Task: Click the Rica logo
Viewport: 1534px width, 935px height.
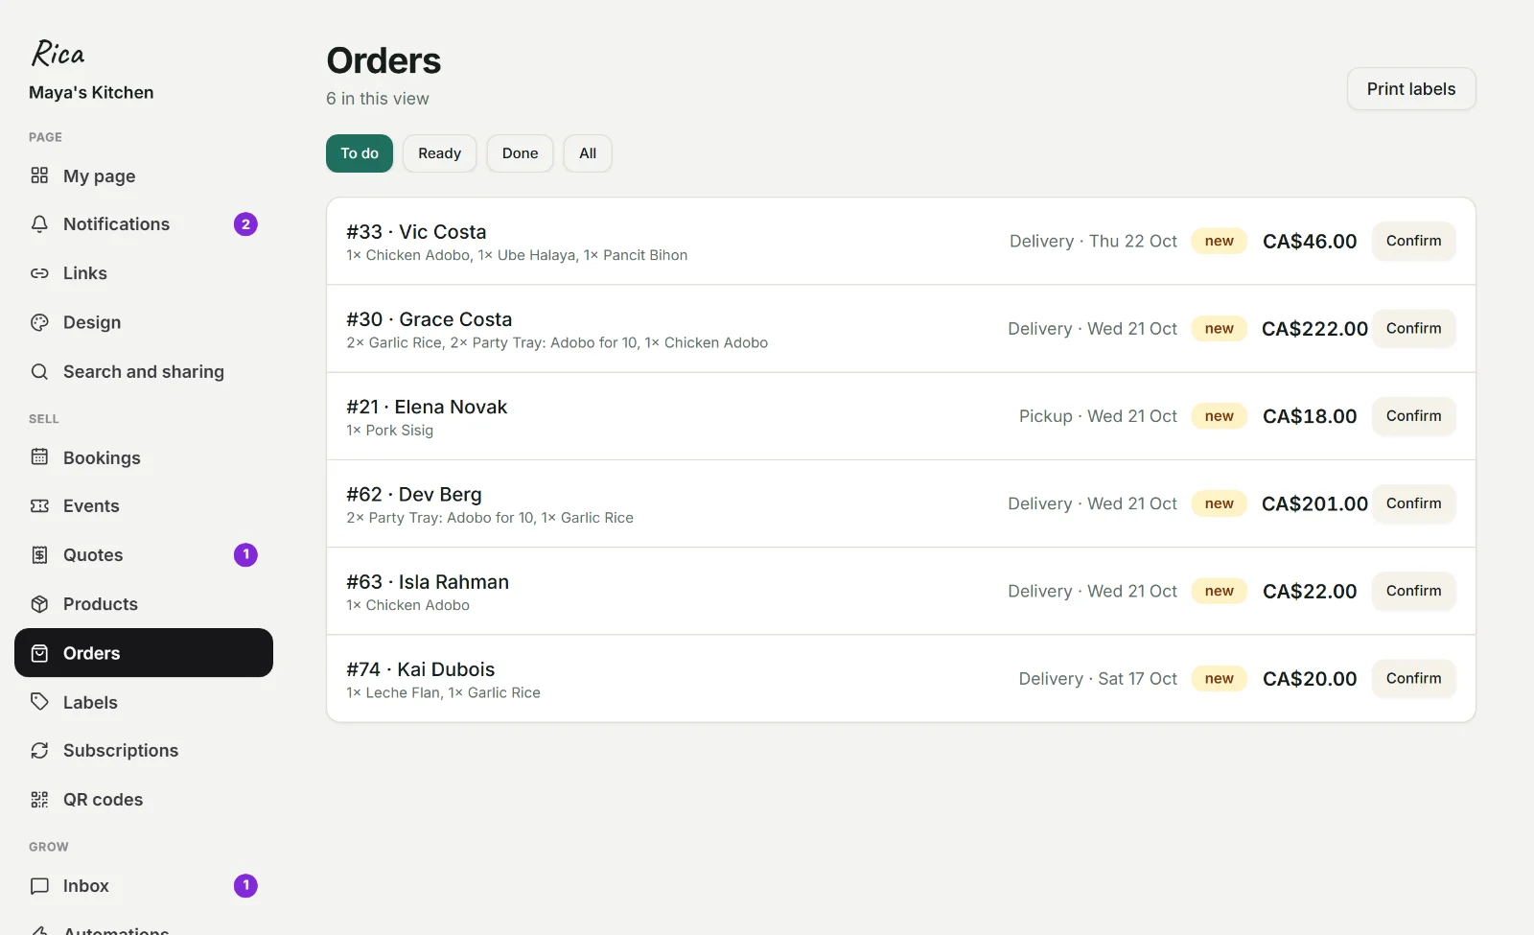Action: click(x=58, y=53)
